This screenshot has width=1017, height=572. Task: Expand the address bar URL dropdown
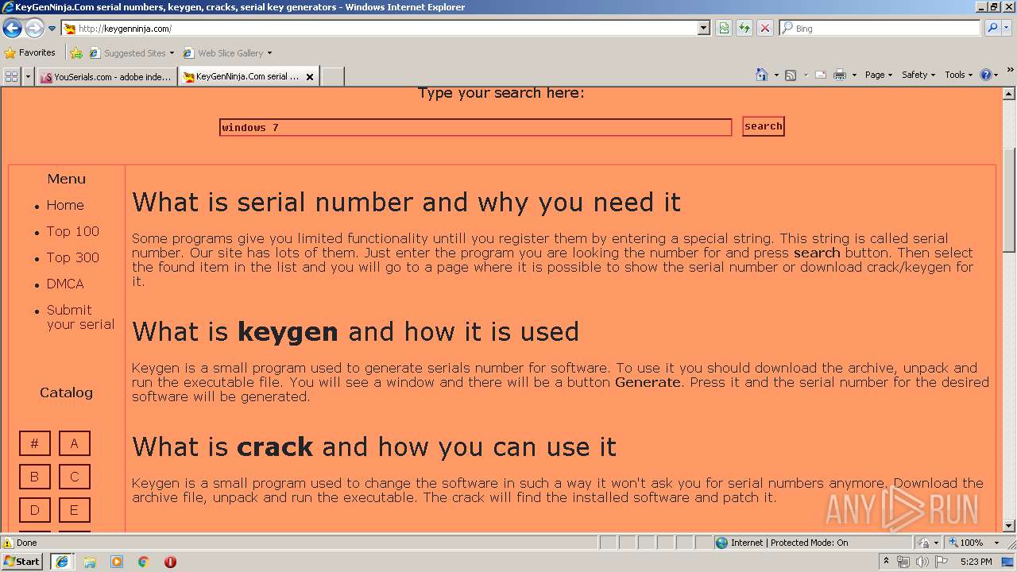coord(704,29)
